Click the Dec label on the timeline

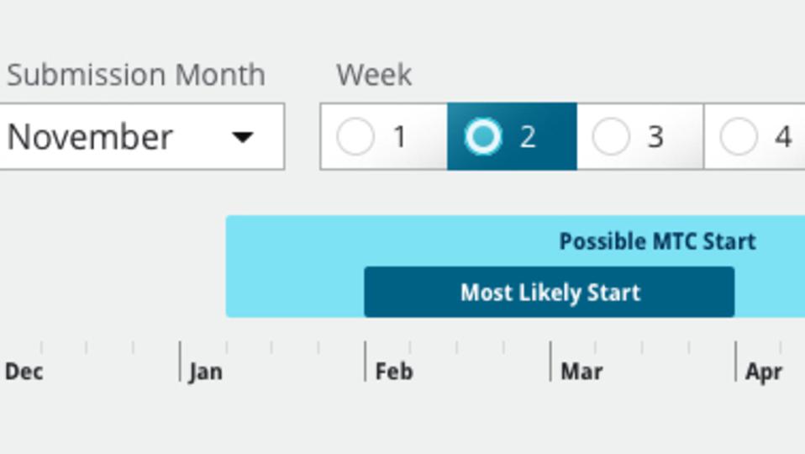point(24,372)
